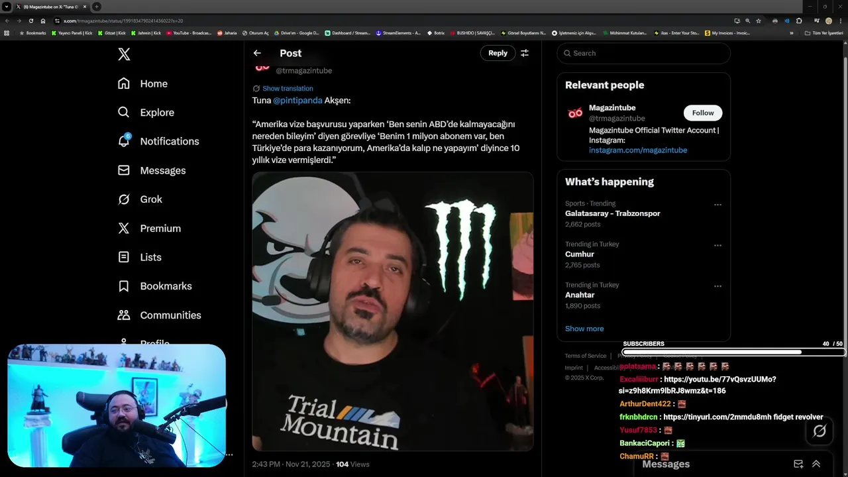Open the Premium page

(149, 228)
